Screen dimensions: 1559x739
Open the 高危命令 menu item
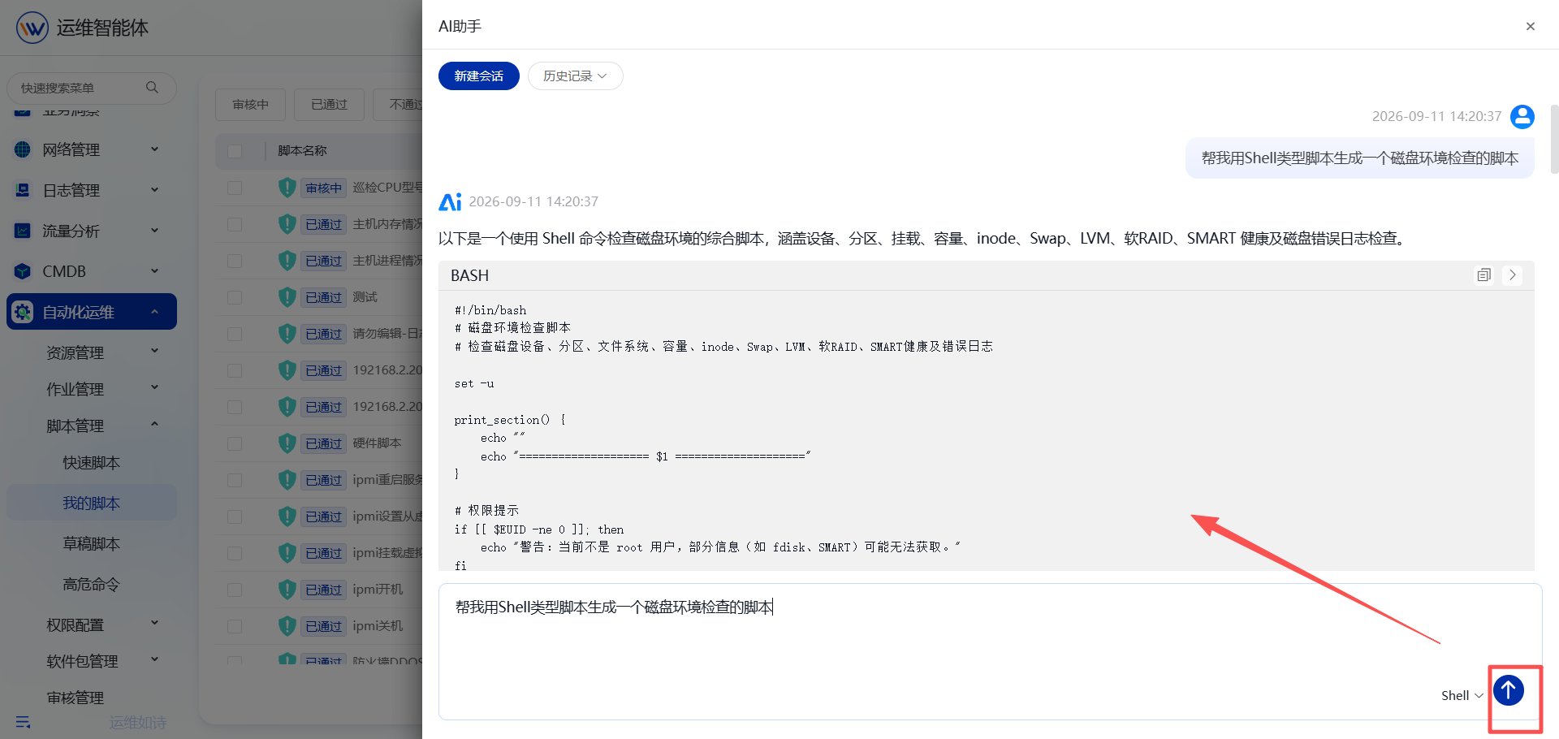tap(91, 585)
